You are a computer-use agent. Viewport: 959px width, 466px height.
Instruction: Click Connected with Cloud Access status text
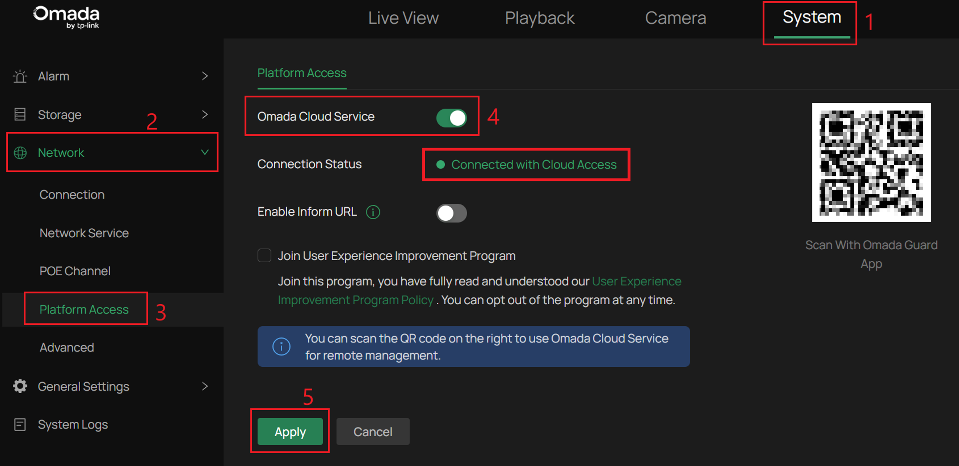pyautogui.click(x=534, y=164)
